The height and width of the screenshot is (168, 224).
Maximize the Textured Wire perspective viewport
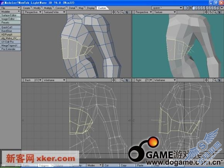(x=127, y=12)
